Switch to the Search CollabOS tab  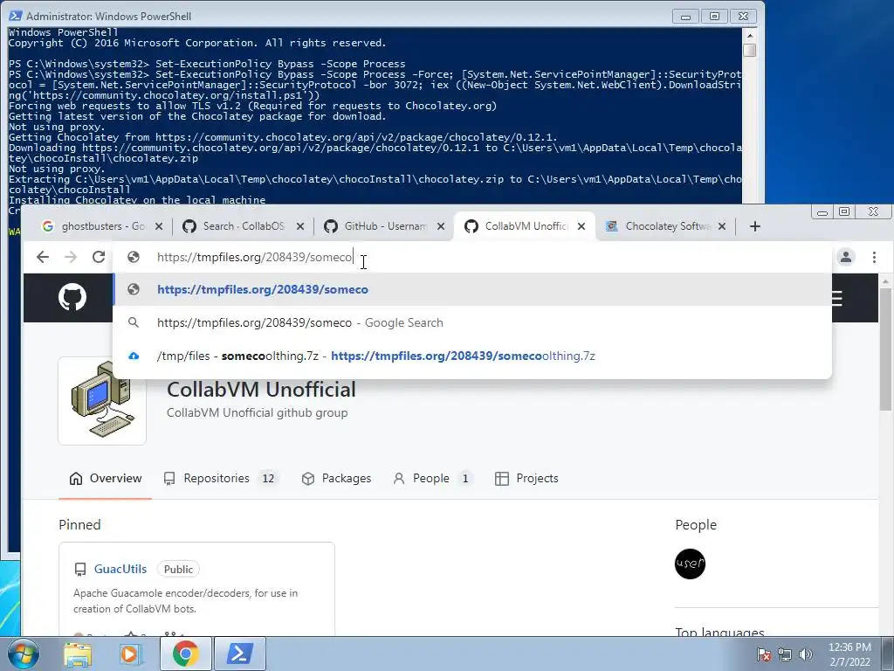[x=243, y=226]
